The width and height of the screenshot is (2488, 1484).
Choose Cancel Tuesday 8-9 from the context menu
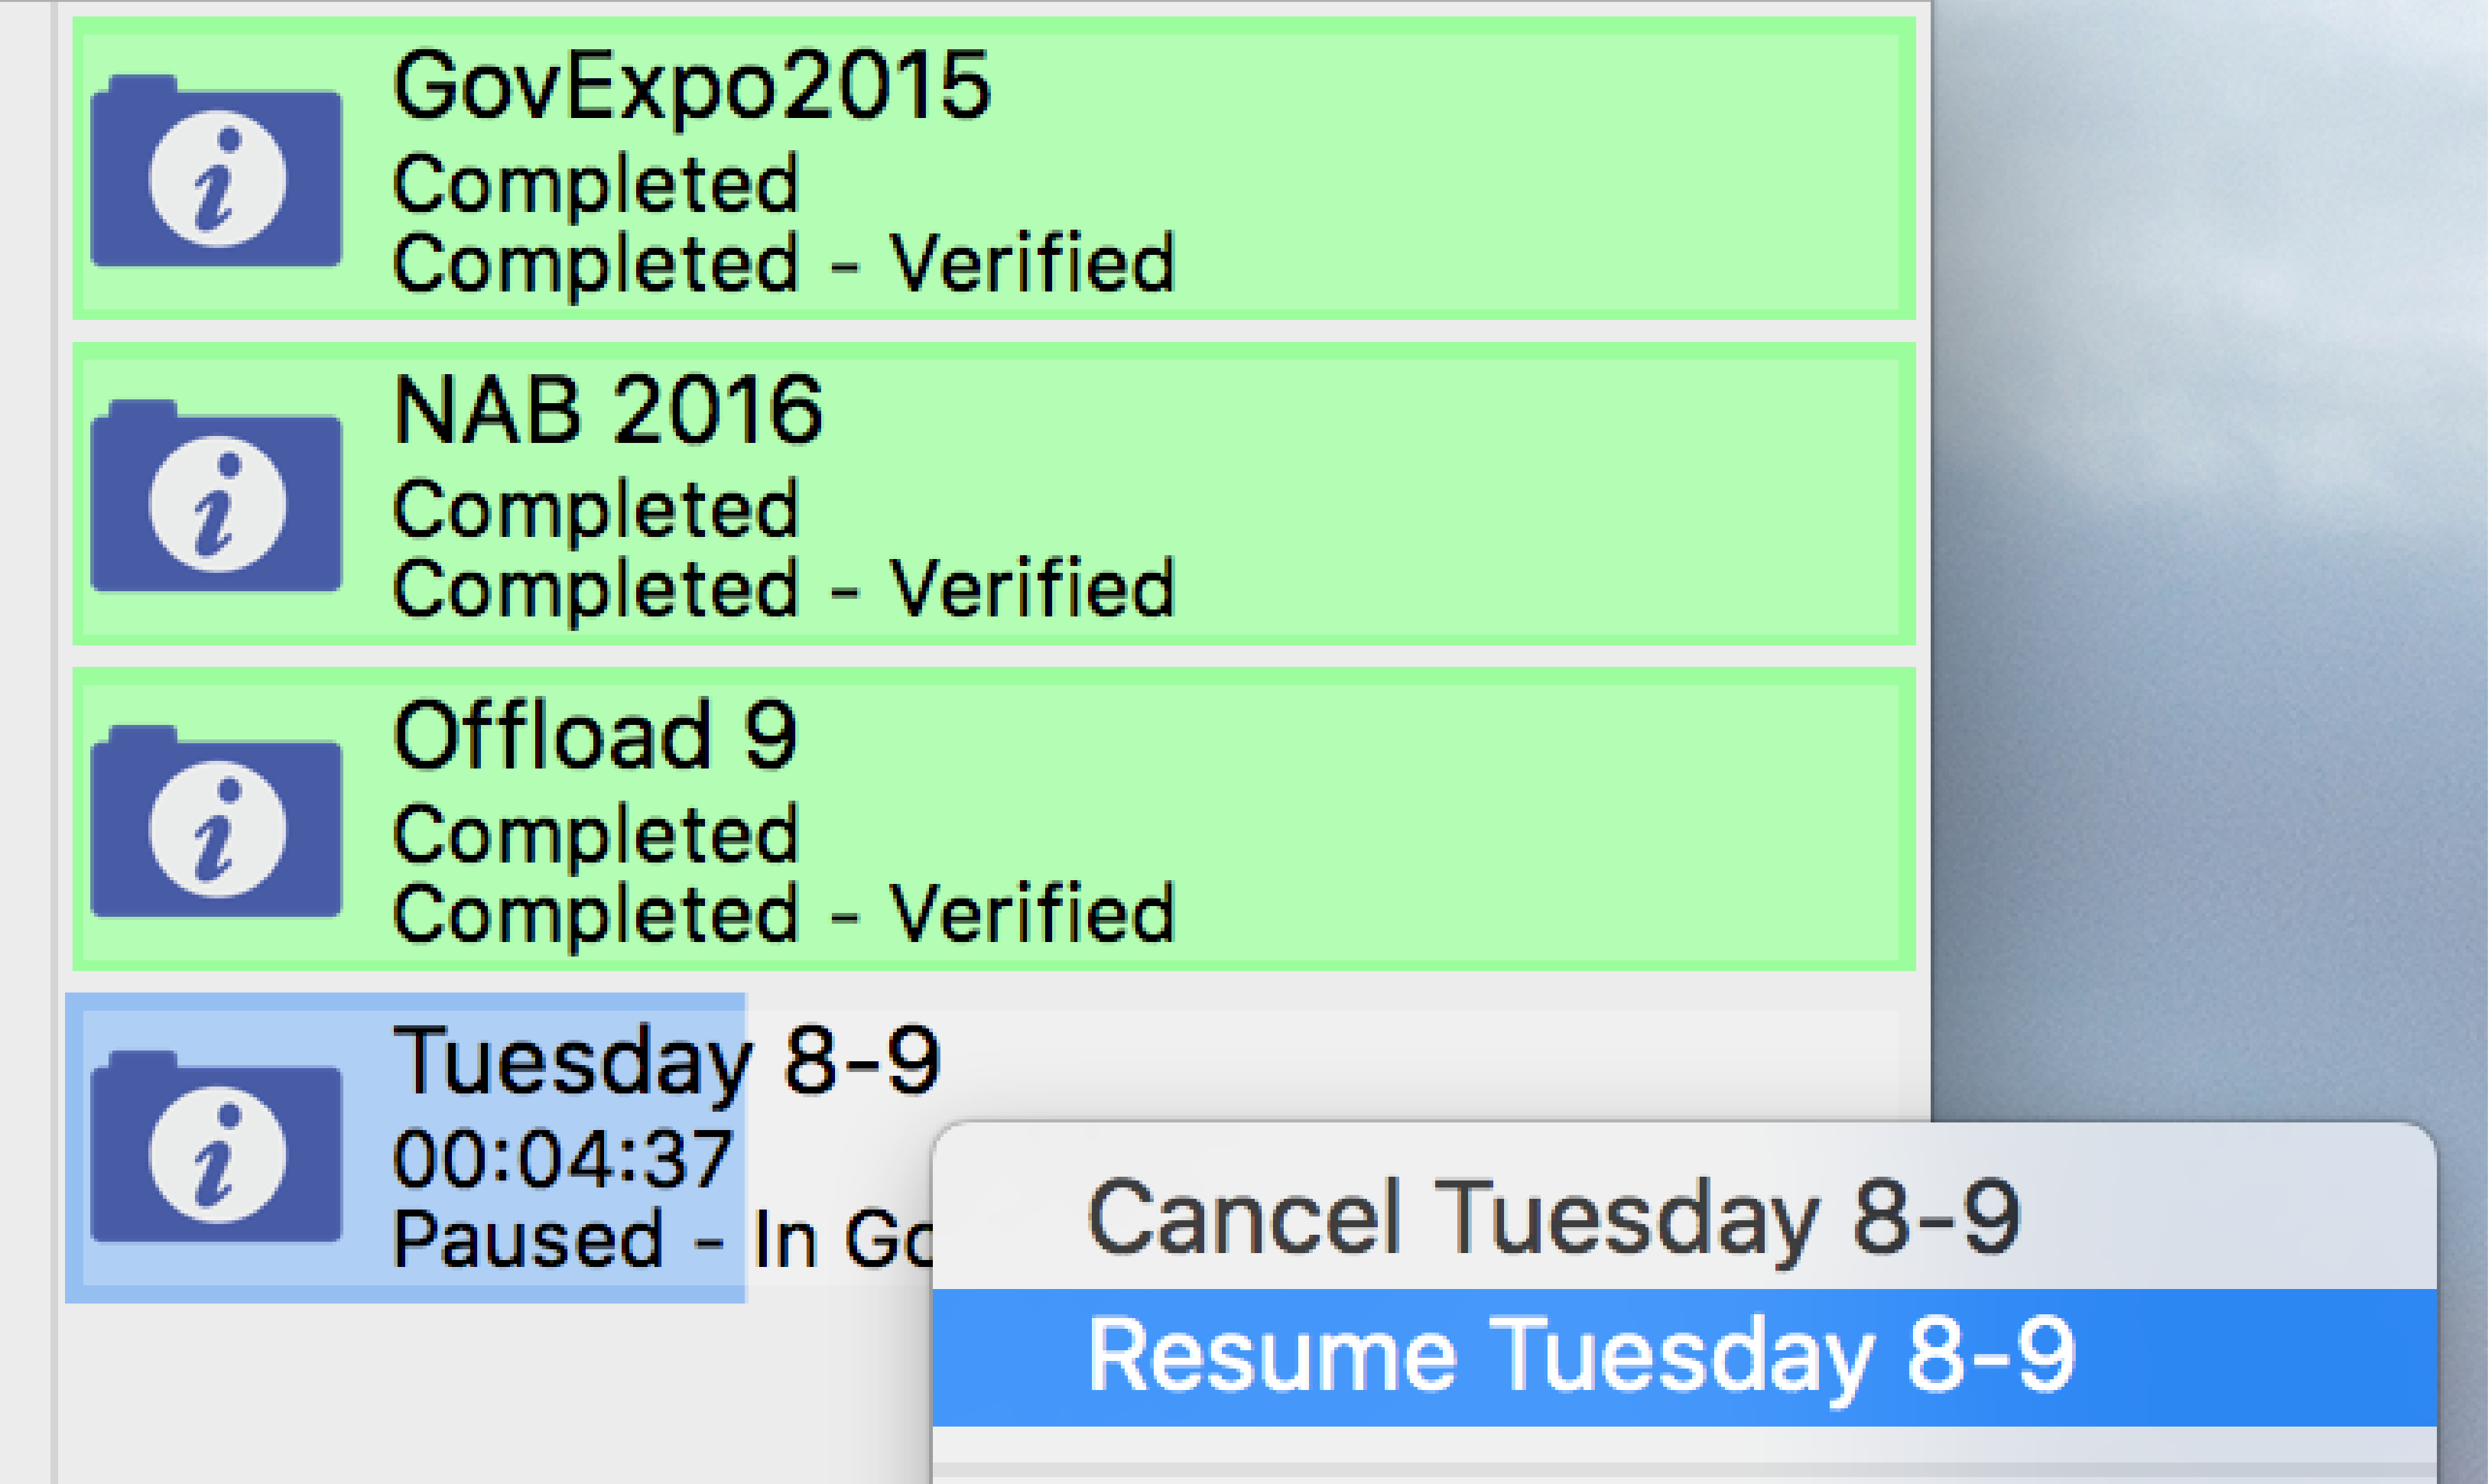tap(1553, 1218)
